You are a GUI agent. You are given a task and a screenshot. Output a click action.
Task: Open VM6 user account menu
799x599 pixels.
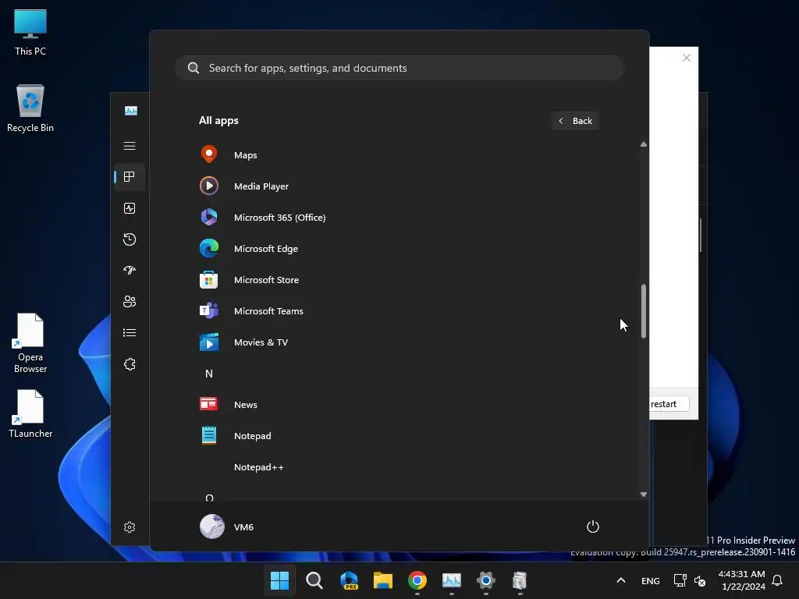point(227,526)
